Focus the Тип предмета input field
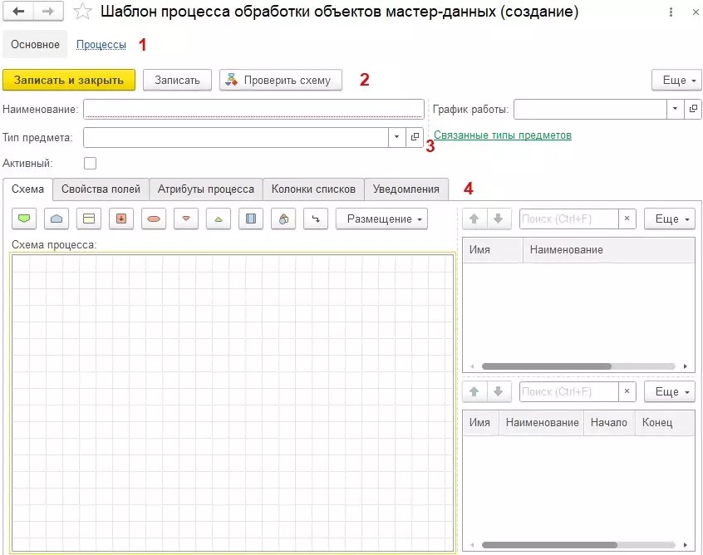This screenshot has width=703, height=555. click(236, 137)
